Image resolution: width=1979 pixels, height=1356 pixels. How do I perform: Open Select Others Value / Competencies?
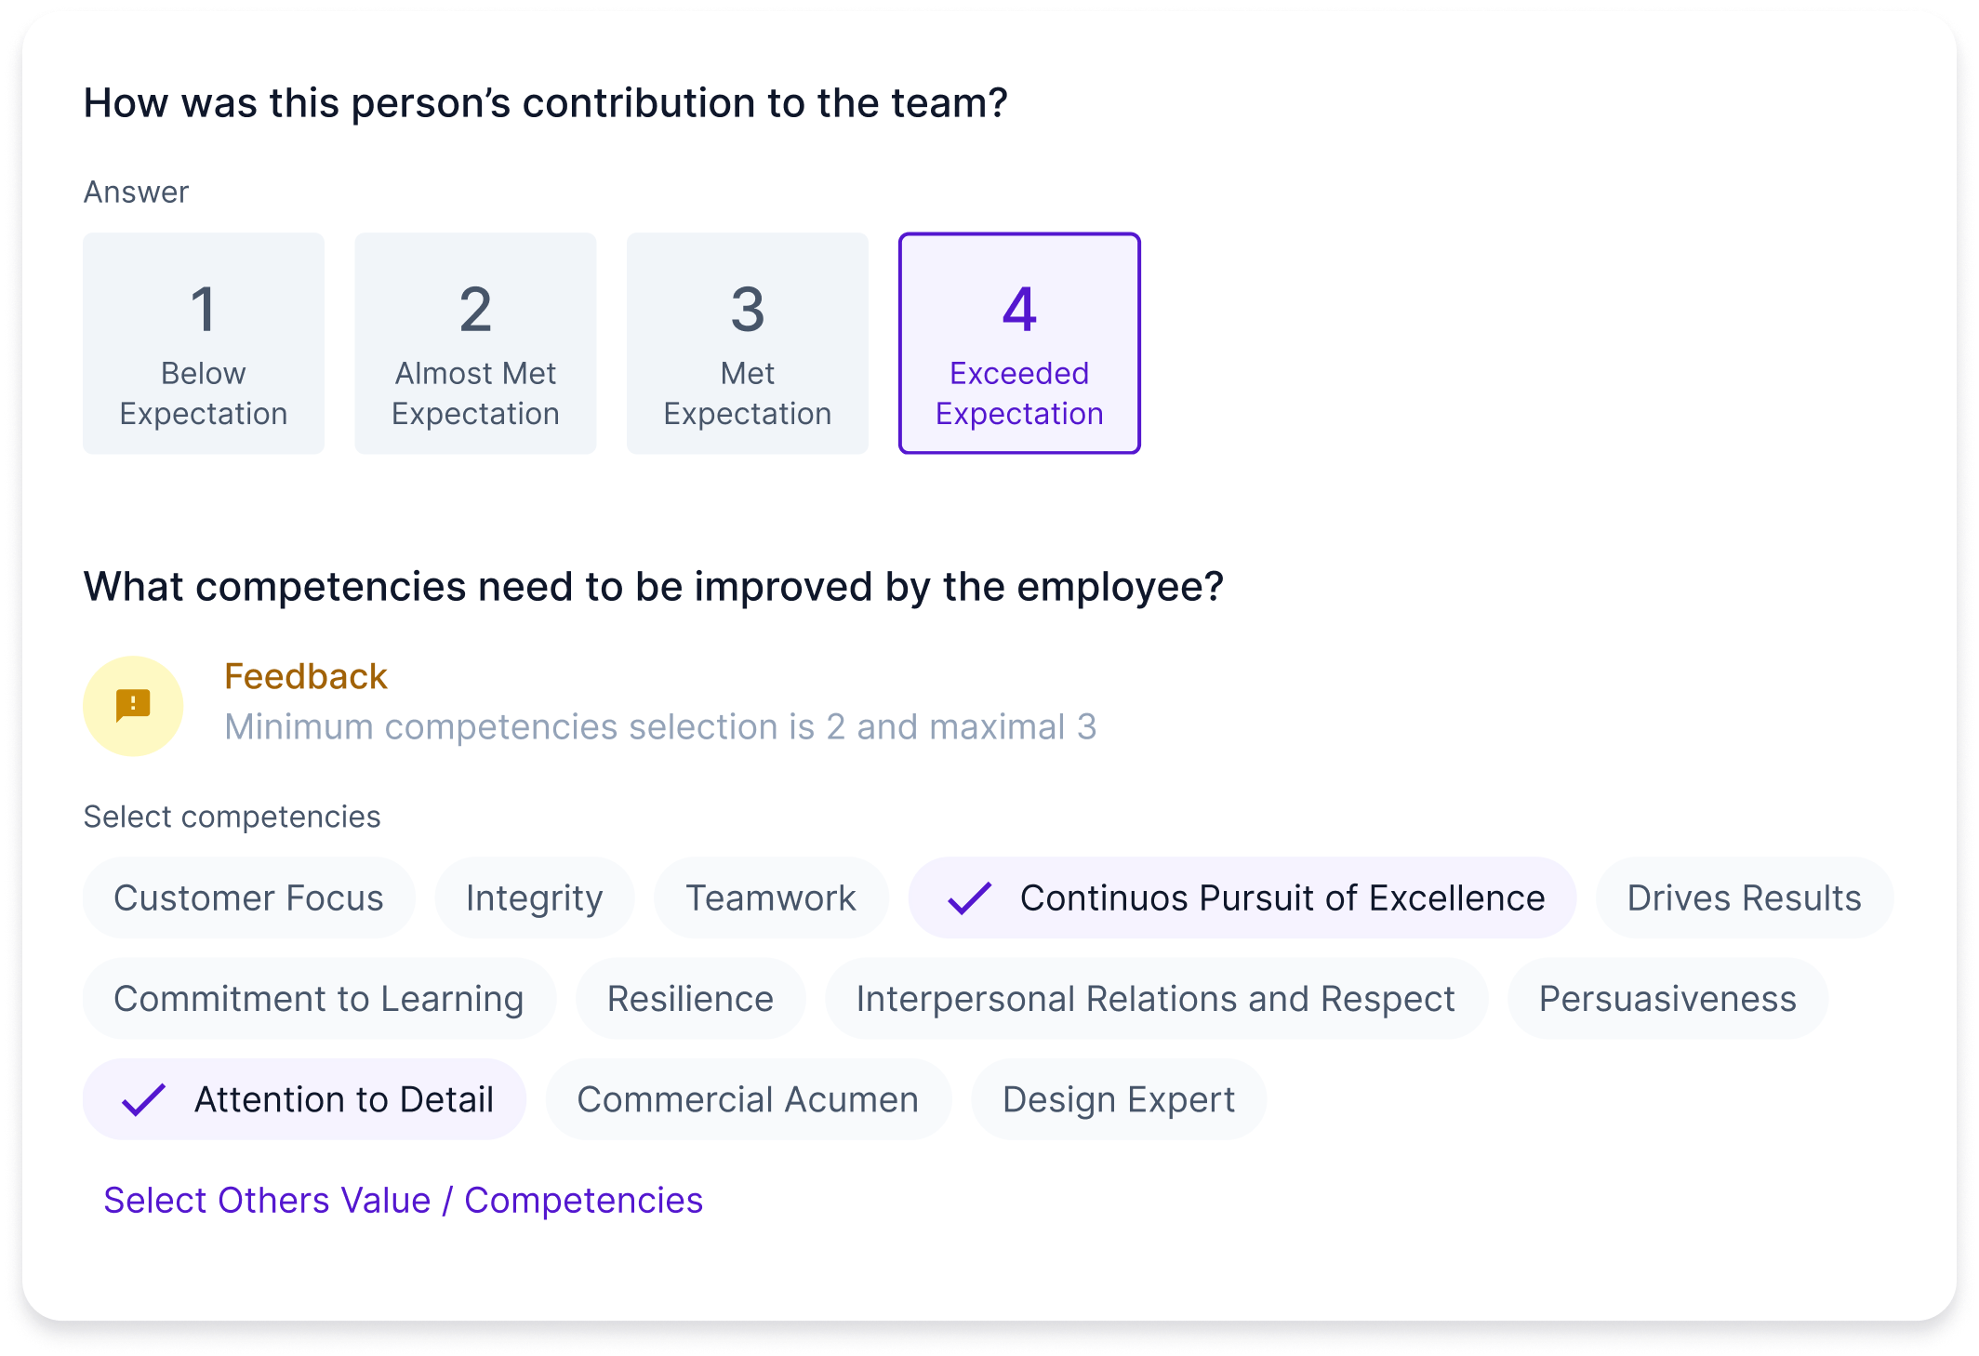tap(404, 1200)
